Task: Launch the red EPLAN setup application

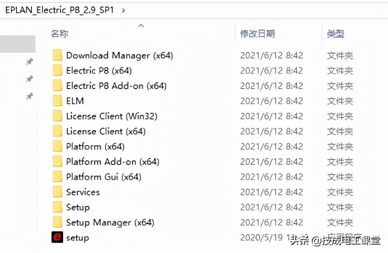Action: [x=77, y=238]
